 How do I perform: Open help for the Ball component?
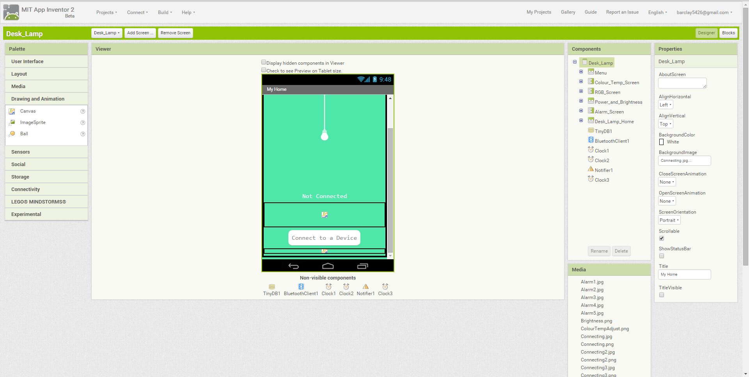click(x=83, y=134)
